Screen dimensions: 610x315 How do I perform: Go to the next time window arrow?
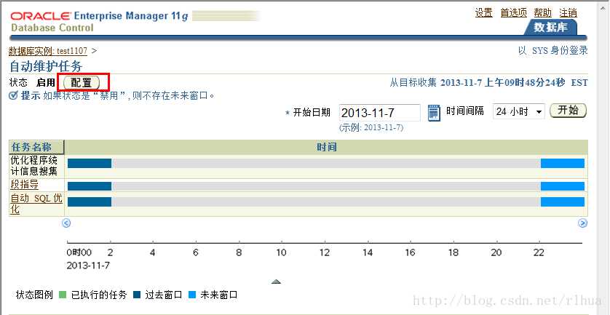(582, 223)
